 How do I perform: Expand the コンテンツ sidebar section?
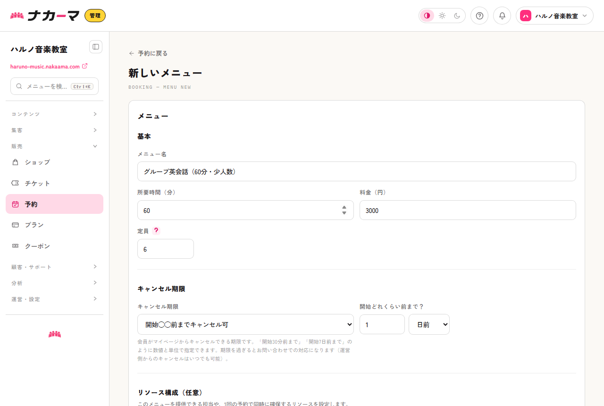(54, 114)
